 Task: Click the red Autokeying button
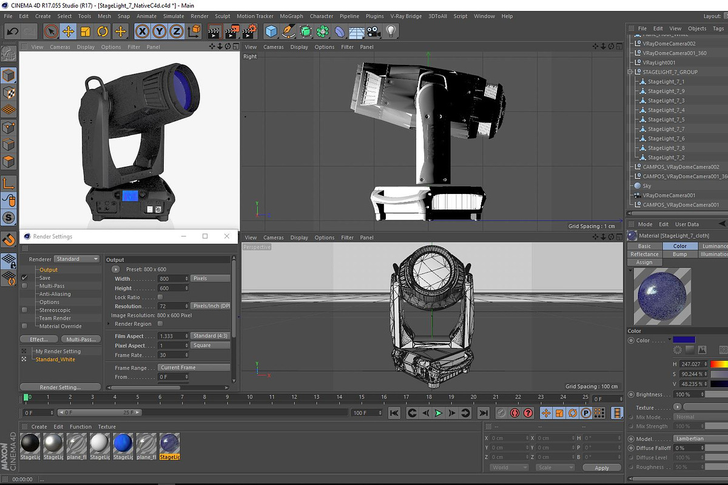click(514, 413)
